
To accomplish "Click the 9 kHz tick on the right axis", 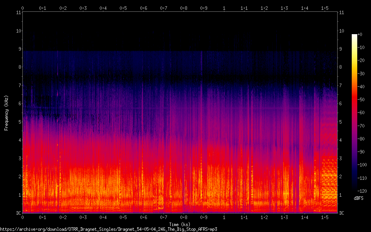I will tap(341, 49).
